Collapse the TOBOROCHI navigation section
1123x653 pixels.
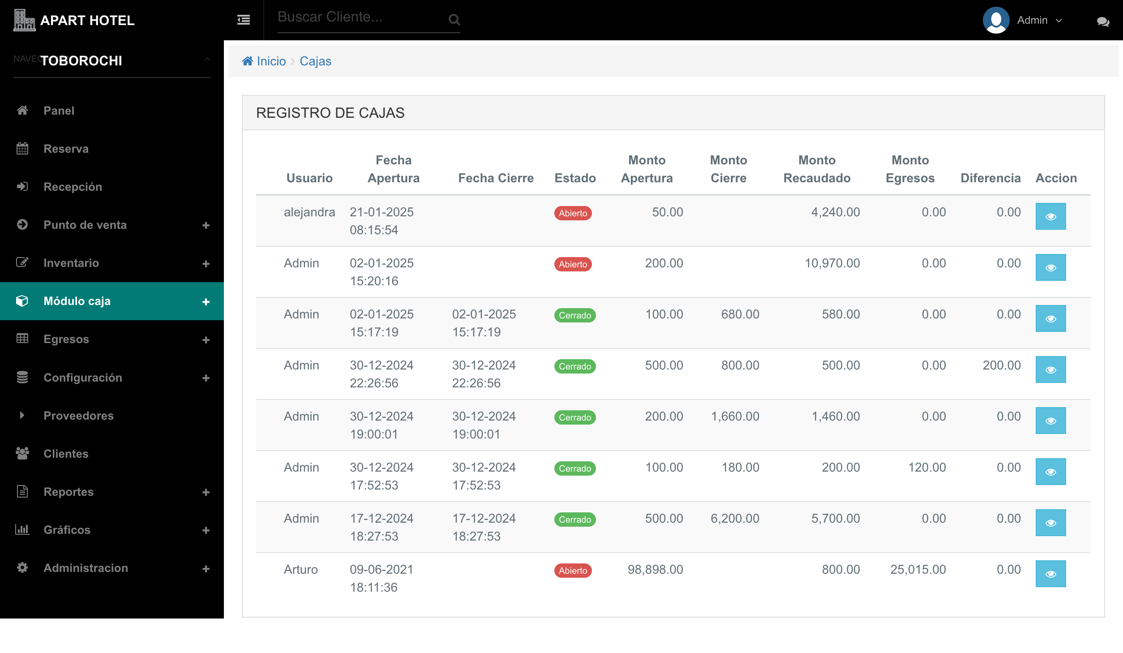[x=207, y=60]
